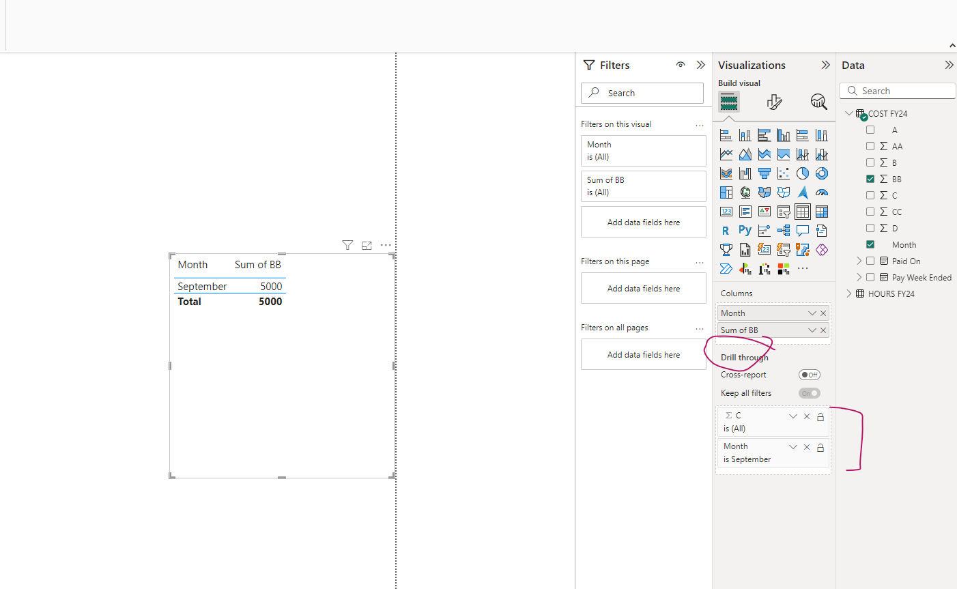Uncheck the BB field checkbox
Screen dimensions: 957x589
[870, 179]
